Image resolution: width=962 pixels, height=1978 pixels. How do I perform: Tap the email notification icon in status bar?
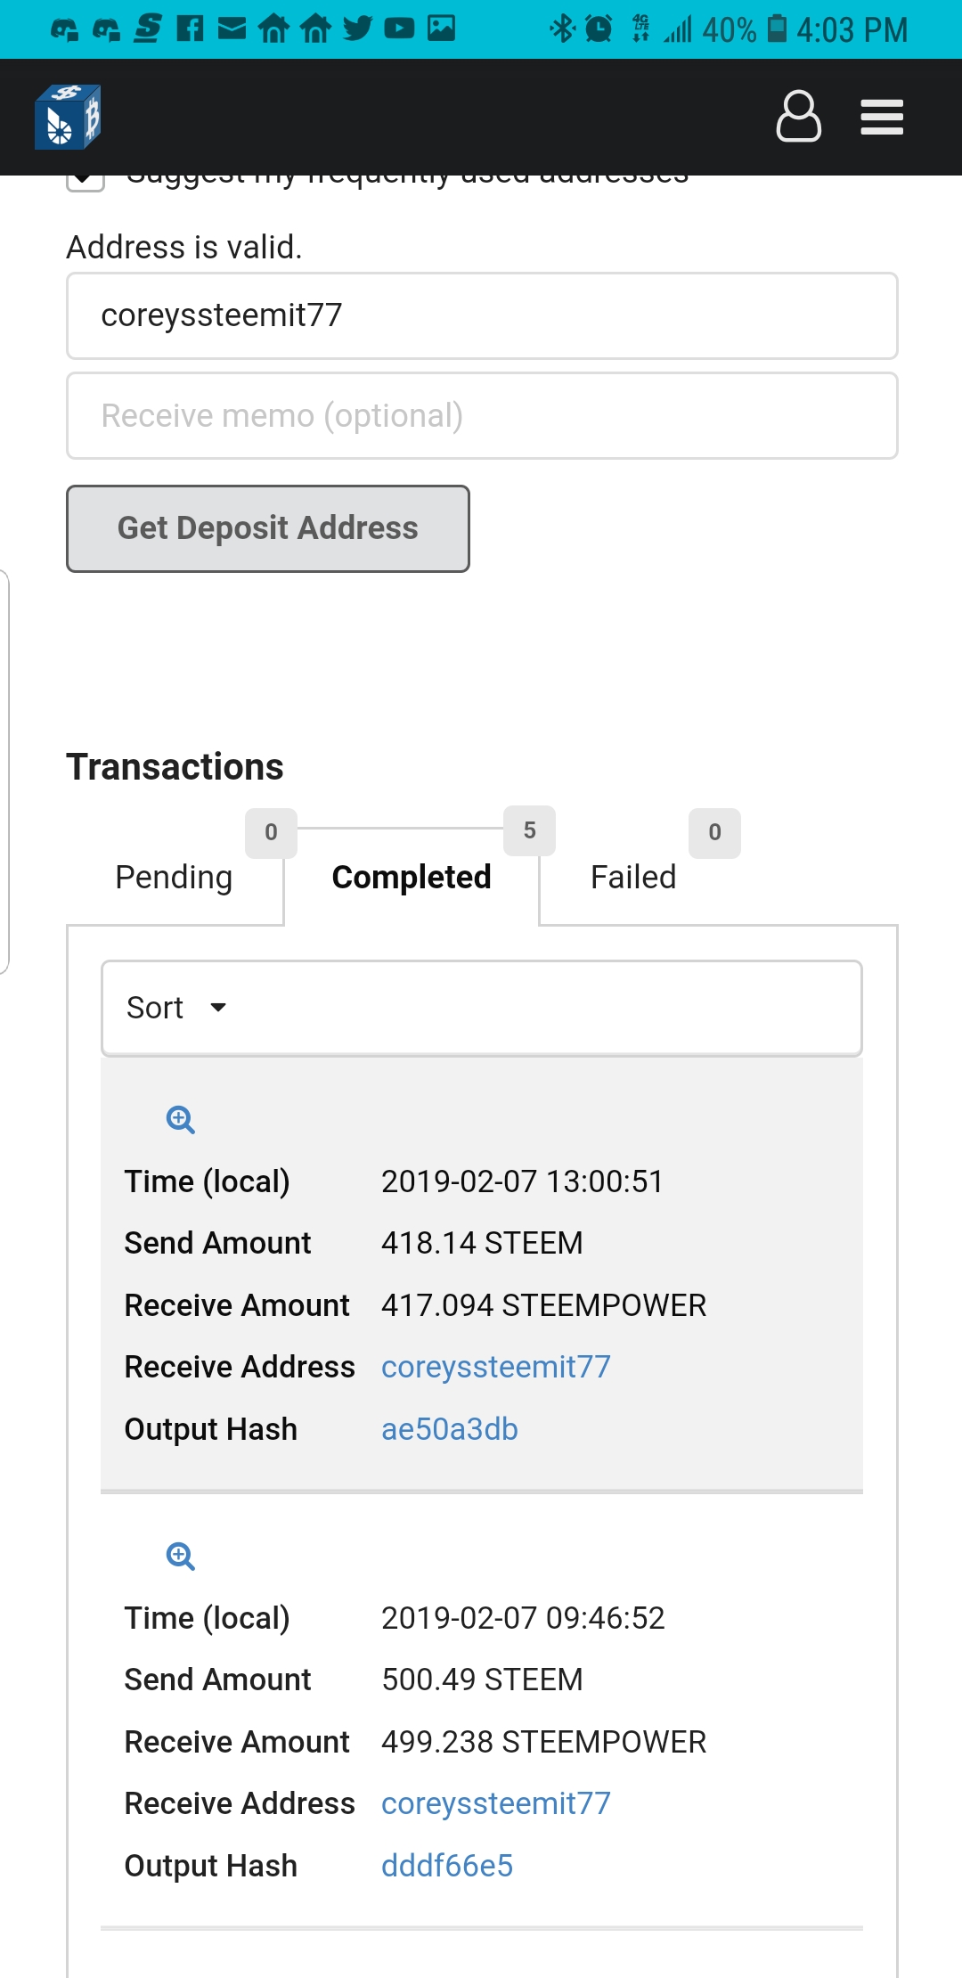point(232,29)
